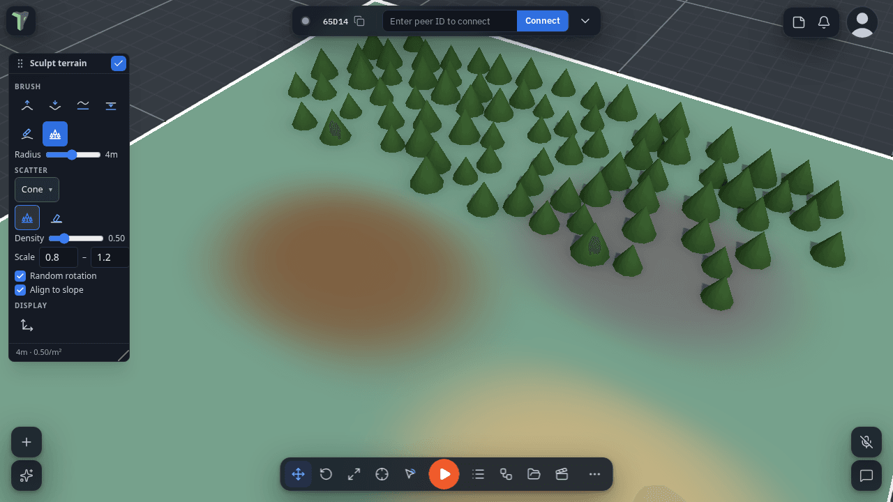Select the scale tool in bottom toolbar

point(354,474)
